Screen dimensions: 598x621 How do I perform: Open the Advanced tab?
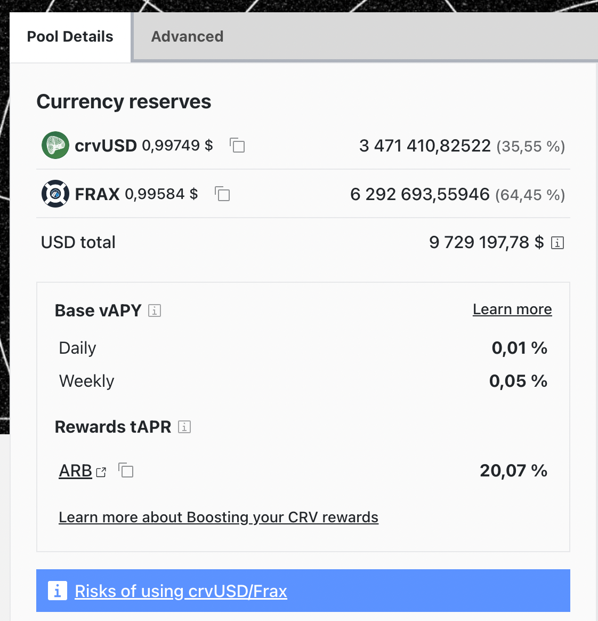[x=187, y=37]
